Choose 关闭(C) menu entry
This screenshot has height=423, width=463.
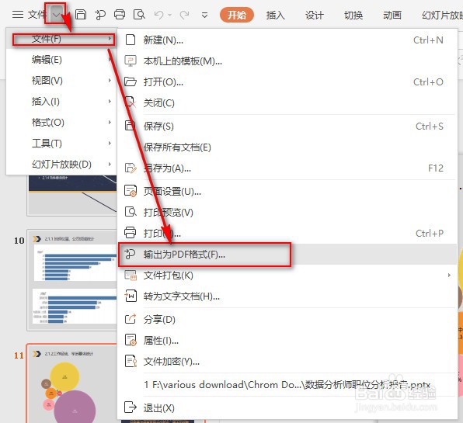click(287, 103)
